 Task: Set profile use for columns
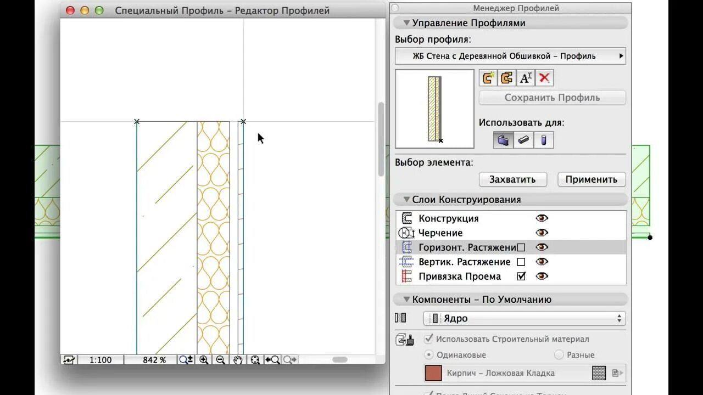pyautogui.click(x=544, y=140)
